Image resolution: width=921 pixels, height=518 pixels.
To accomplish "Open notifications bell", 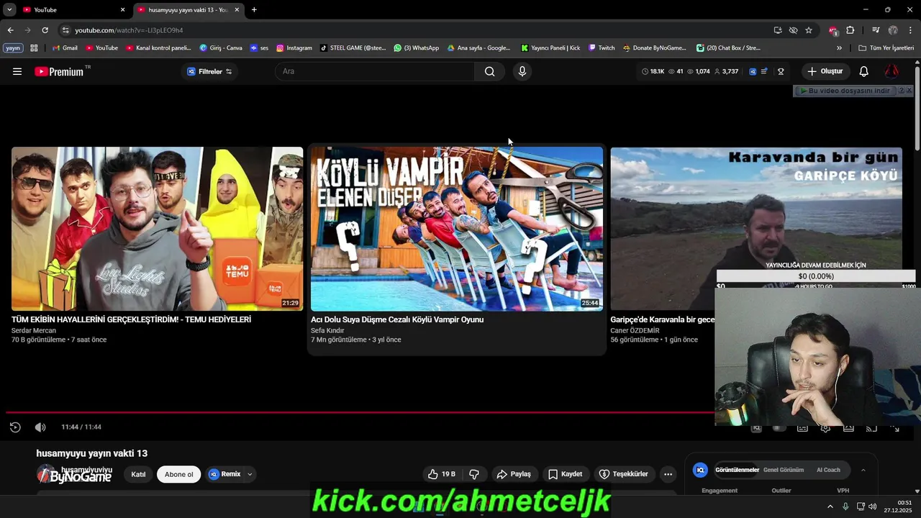I will pos(864,71).
